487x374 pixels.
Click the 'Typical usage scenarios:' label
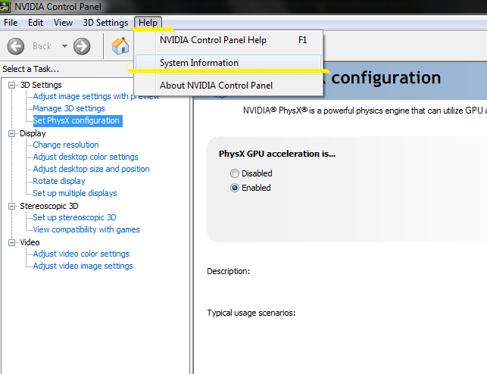tap(251, 313)
